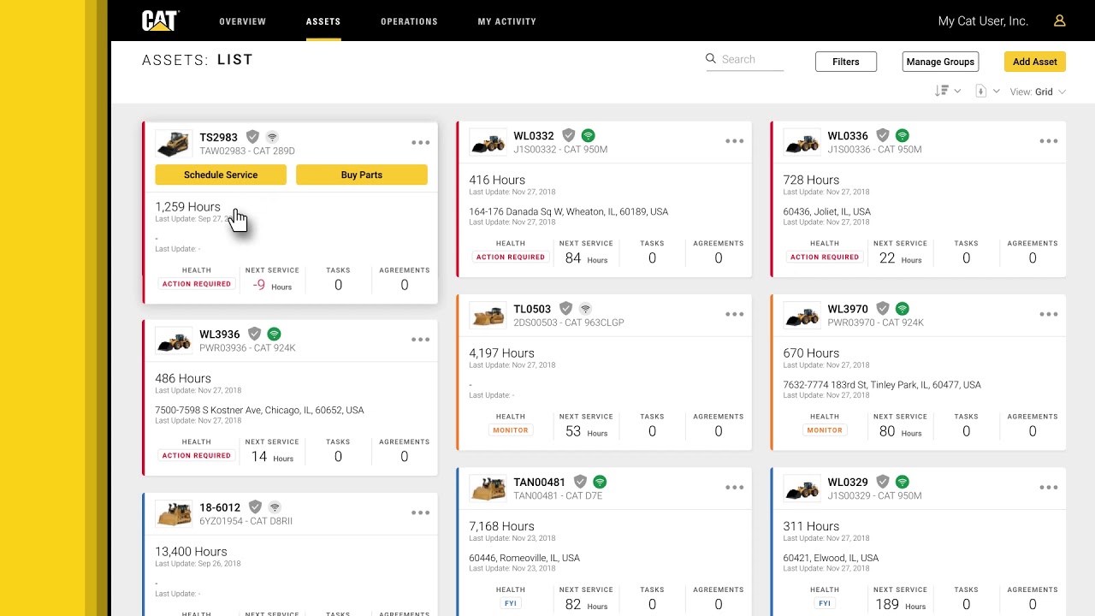Click the shield icon next to WL0336
This screenshot has height=616, width=1095.
883,135
